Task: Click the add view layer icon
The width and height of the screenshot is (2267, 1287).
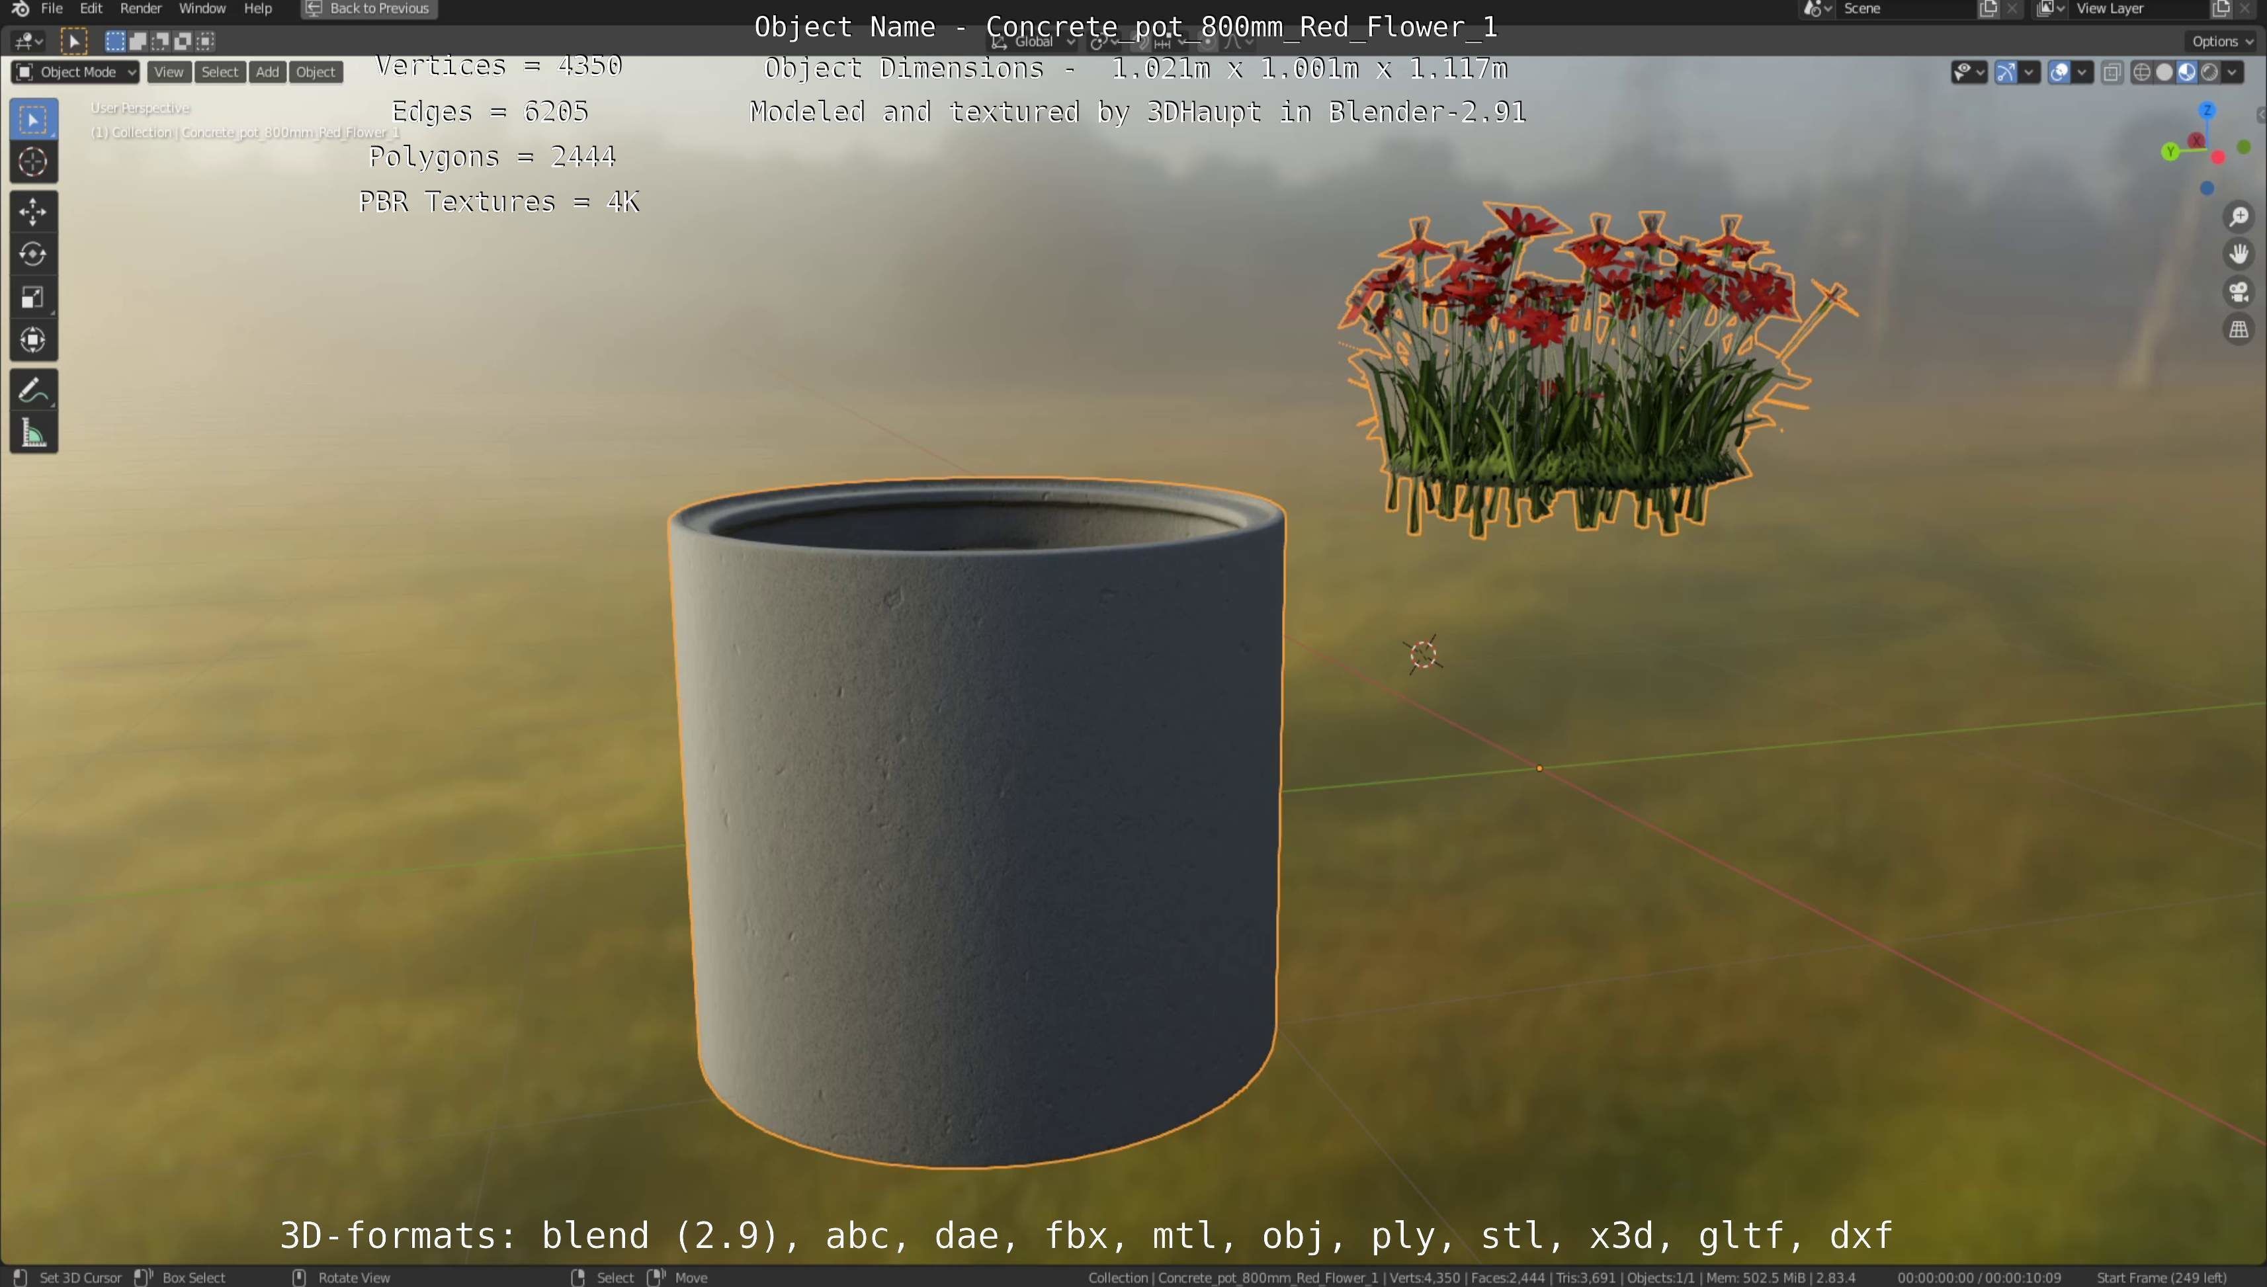Action: (2221, 9)
